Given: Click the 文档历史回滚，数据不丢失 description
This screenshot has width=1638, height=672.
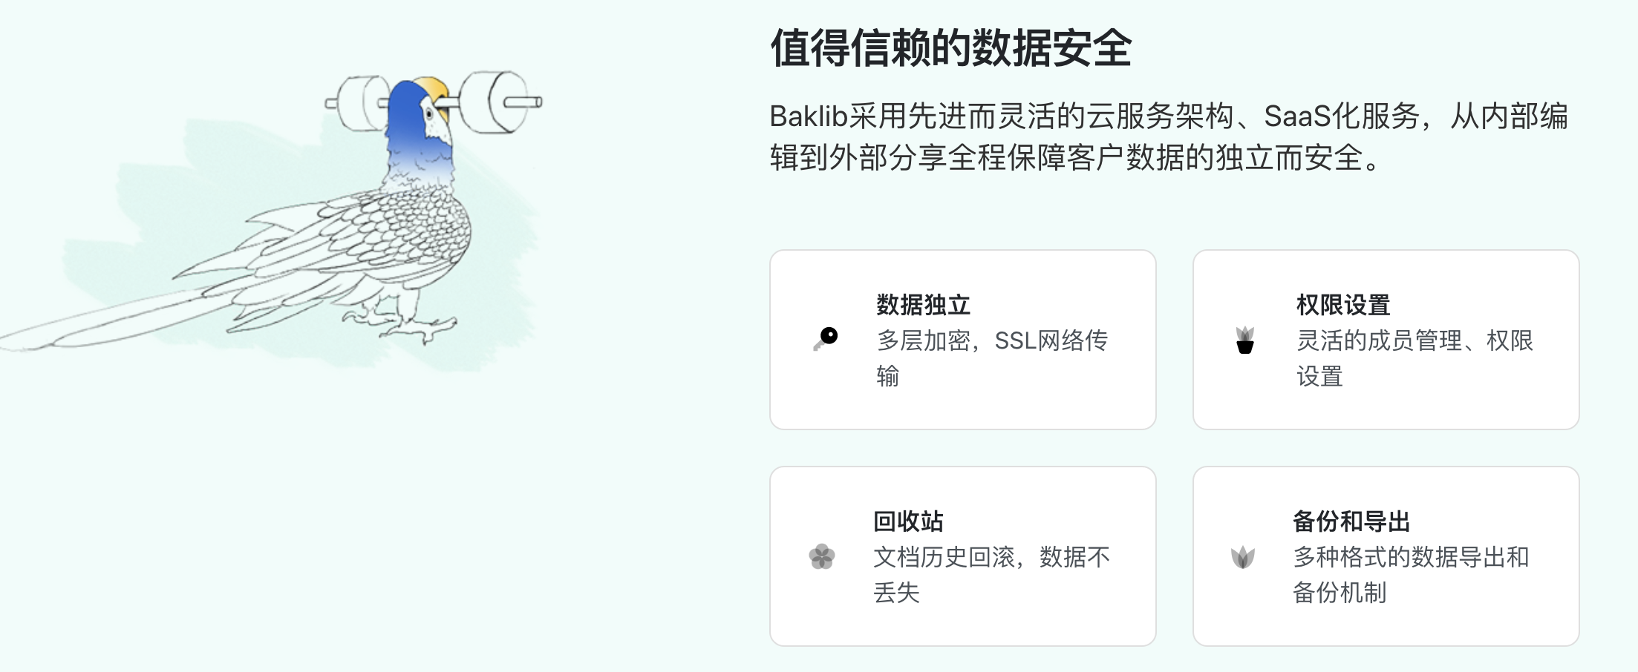Looking at the screenshot, I should point(991,575).
